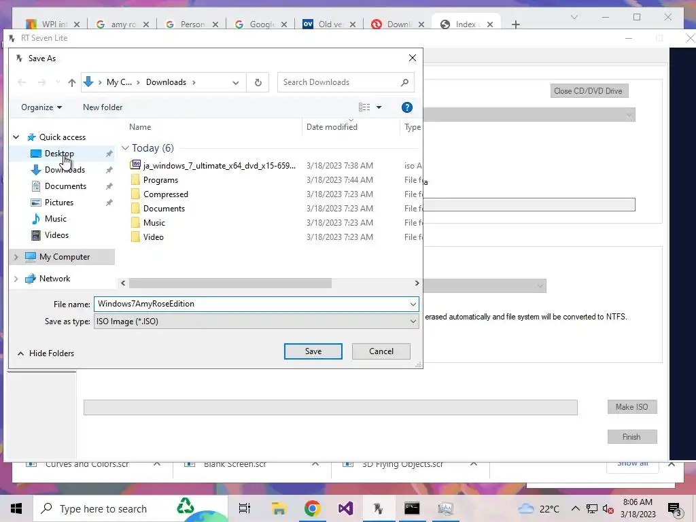Open Chrome from taskbar
Viewport: 696px width, 522px height.
pos(312,508)
